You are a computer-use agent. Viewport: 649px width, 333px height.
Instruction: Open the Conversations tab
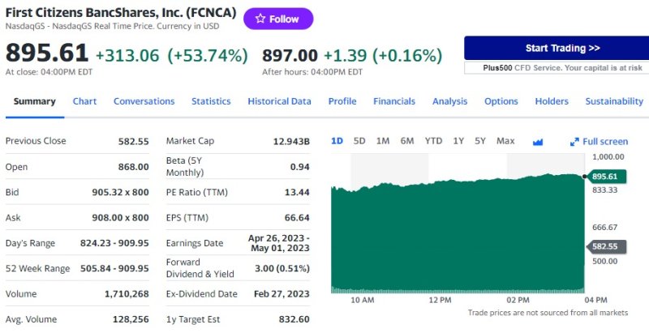pos(144,101)
